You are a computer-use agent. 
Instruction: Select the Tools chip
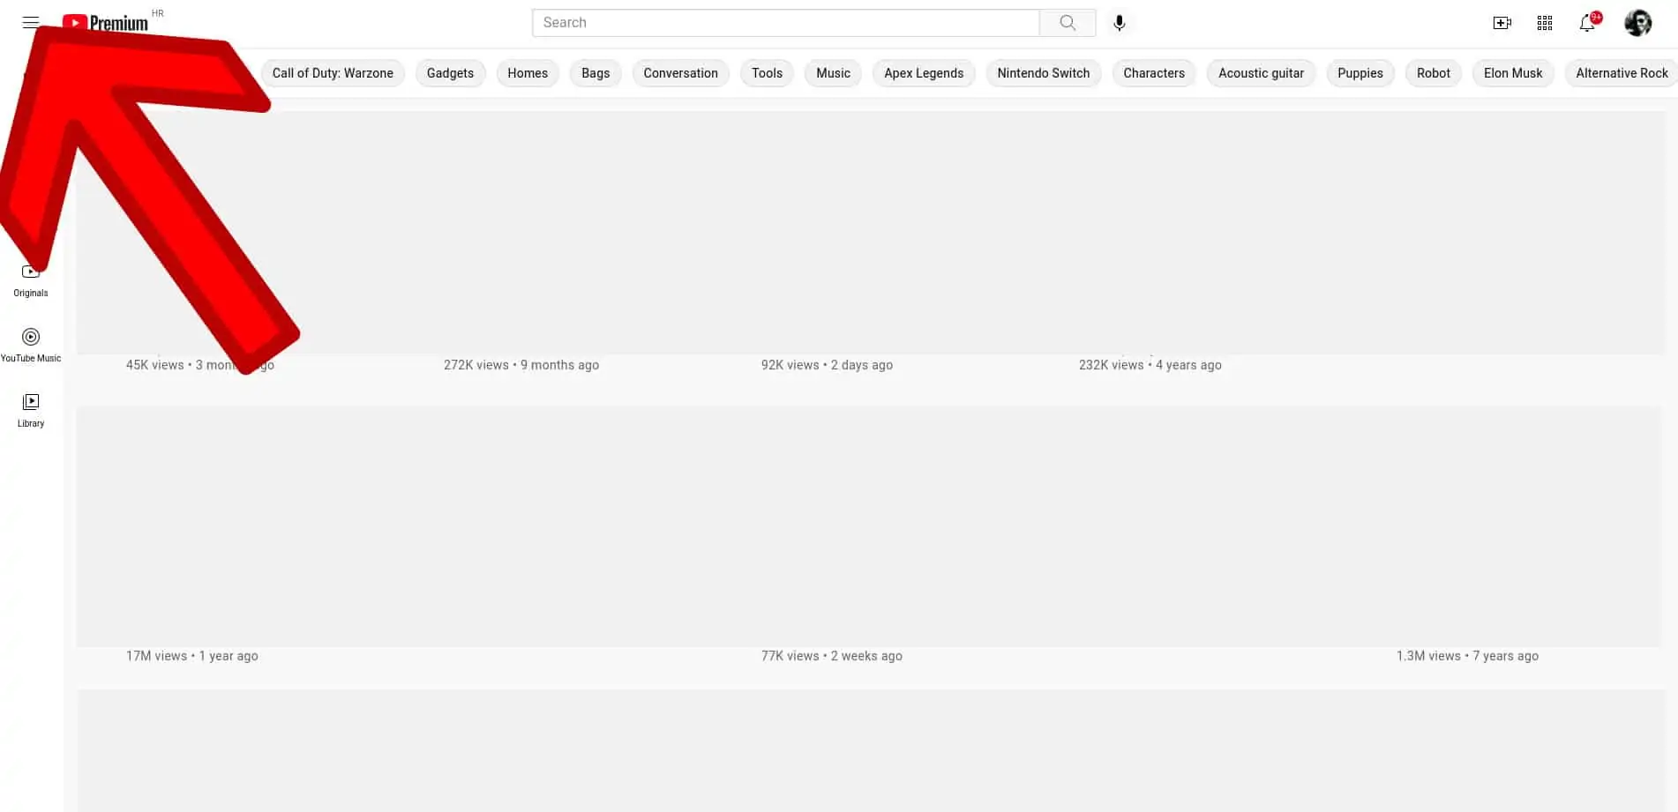tap(767, 73)
